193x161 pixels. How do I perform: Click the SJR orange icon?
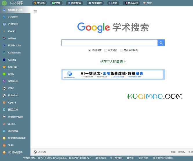(x=4, y=145)
